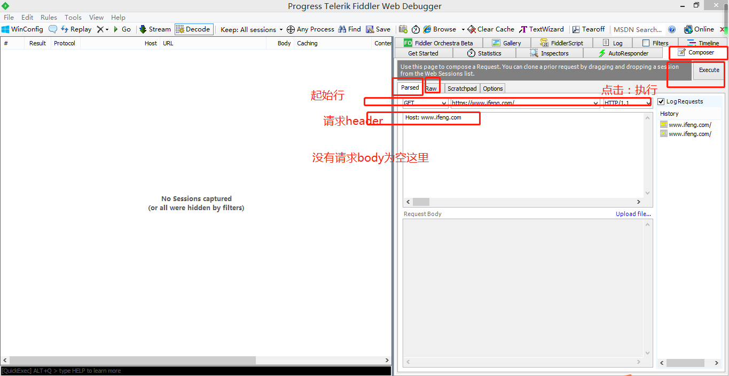The height and width of the screenshot is (376, 729).
Task: Switch to the Get Started tab
Action: [423, 53]
